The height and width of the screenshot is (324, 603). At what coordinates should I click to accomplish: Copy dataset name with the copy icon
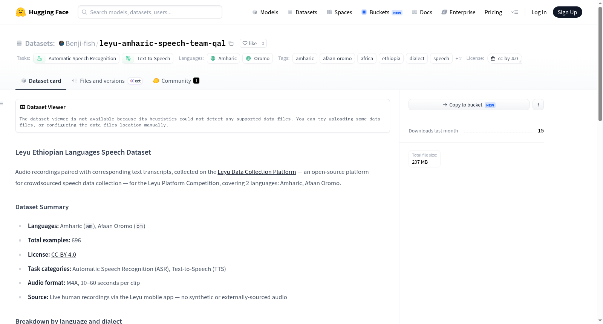(x=231, y=43)
